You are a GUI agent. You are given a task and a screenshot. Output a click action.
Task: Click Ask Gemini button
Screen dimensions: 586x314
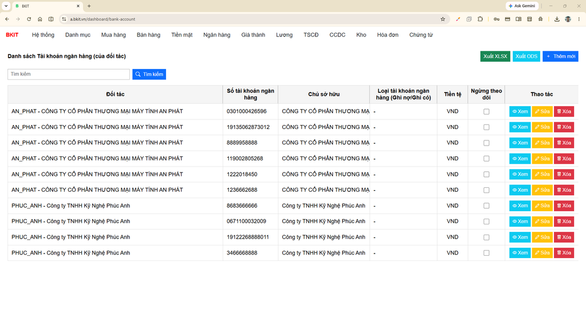click(x=522, y=6)
